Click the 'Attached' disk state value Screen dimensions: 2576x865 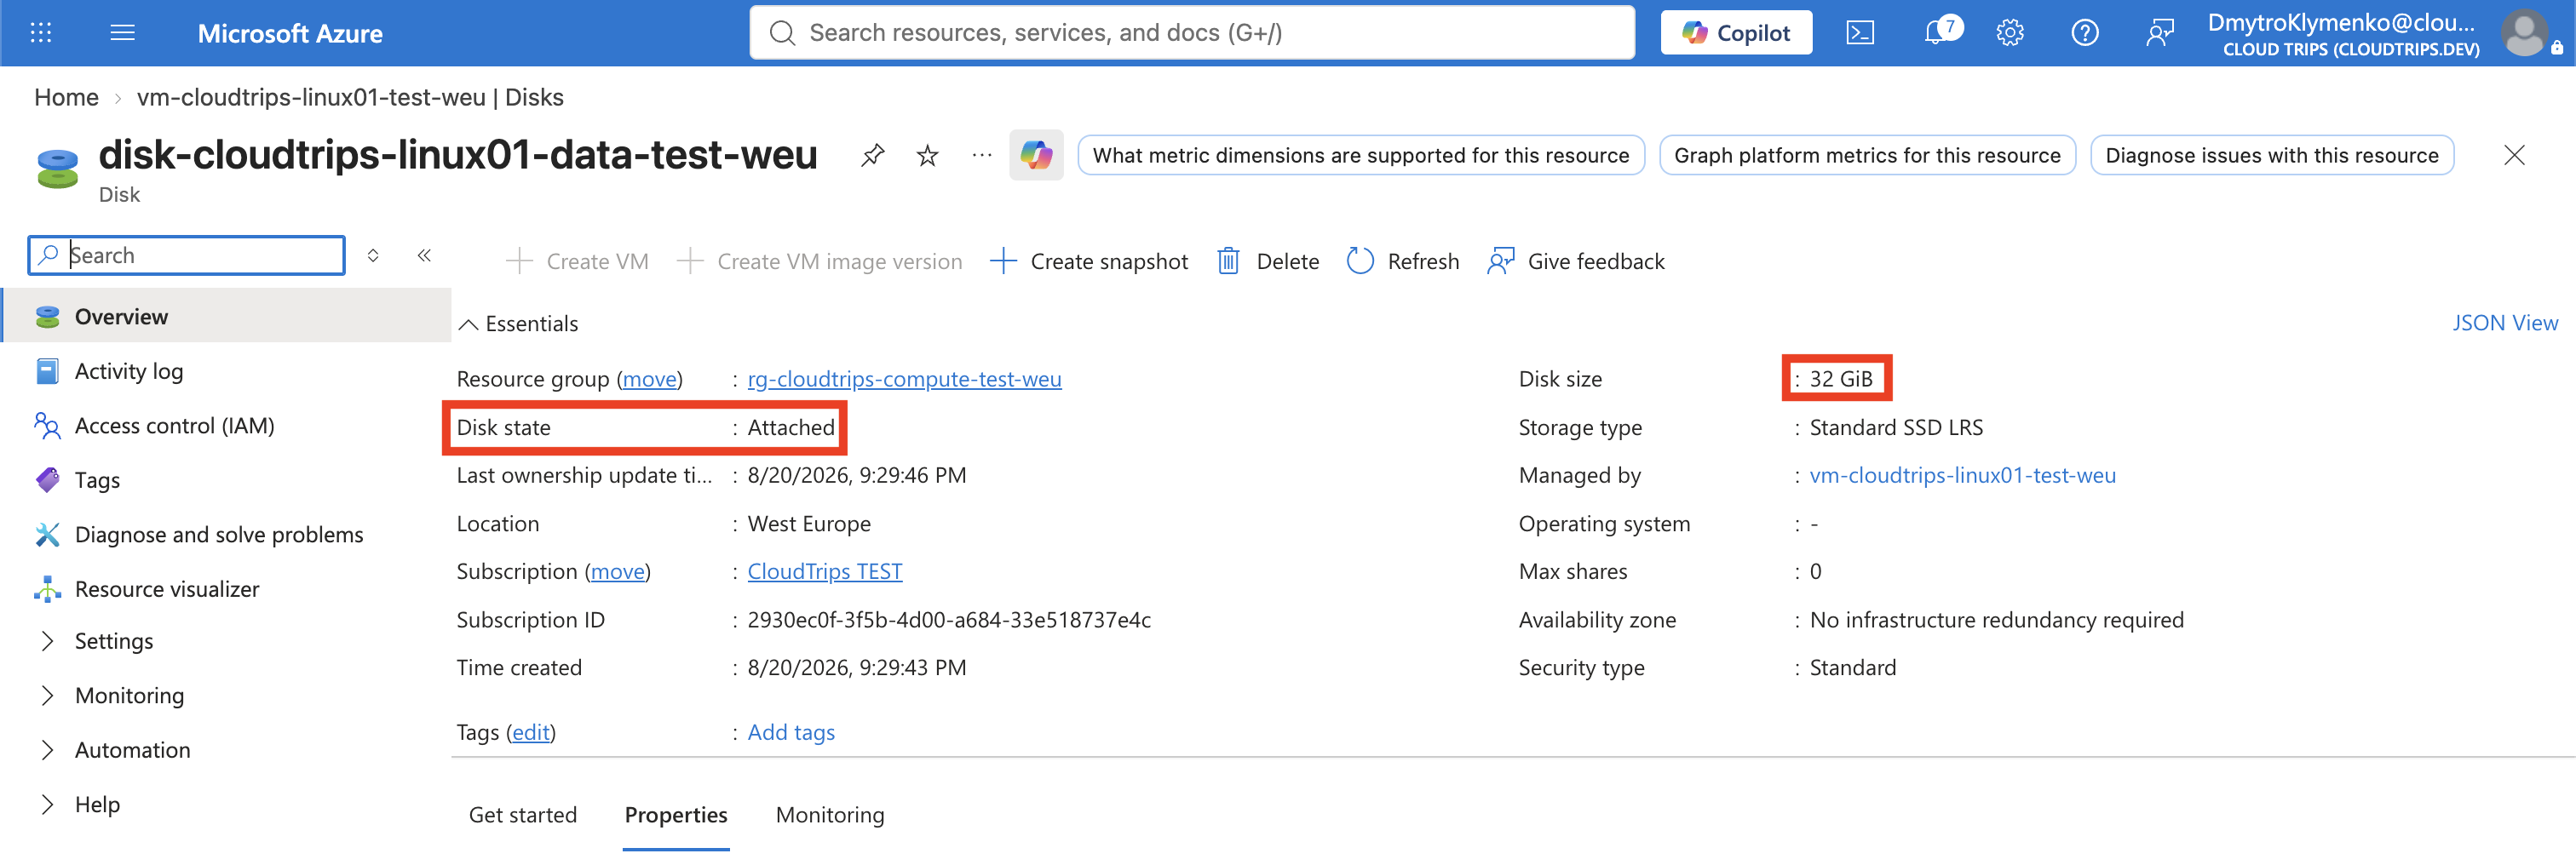tap(791, 427)
